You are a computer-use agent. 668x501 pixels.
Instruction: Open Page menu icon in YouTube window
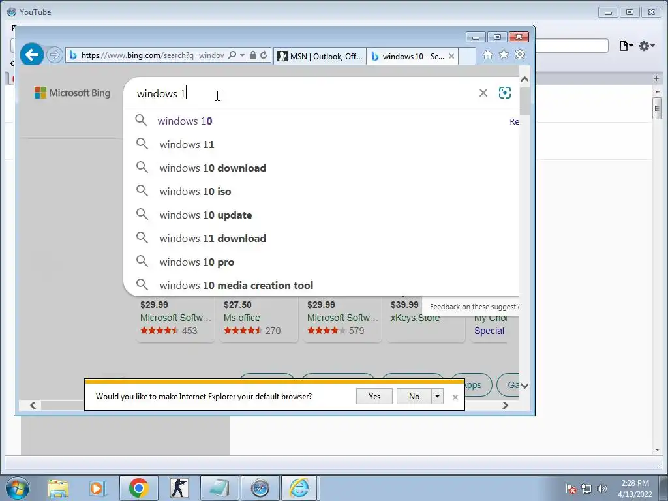[x=626, y=46]
